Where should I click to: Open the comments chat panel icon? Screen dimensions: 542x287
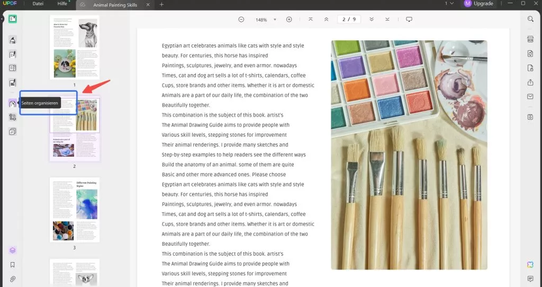point(530,279)
